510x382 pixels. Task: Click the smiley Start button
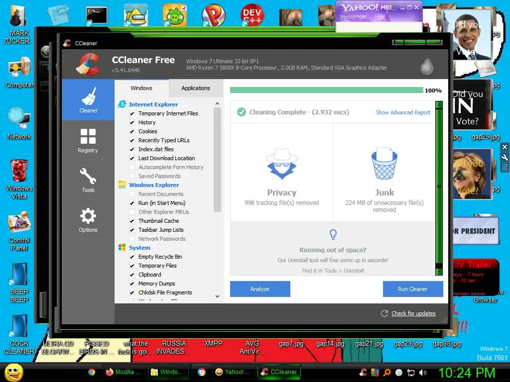[x=13, y=372]
